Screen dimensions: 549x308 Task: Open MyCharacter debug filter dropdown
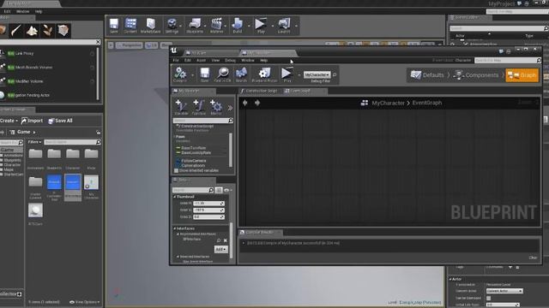pyautogui.click(x=317, y=74)
